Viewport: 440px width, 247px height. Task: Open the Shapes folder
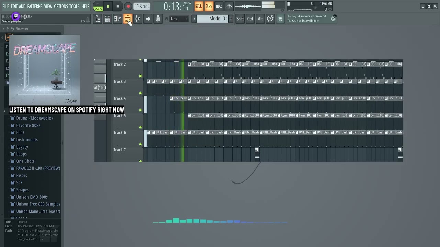tap(22, 190)
